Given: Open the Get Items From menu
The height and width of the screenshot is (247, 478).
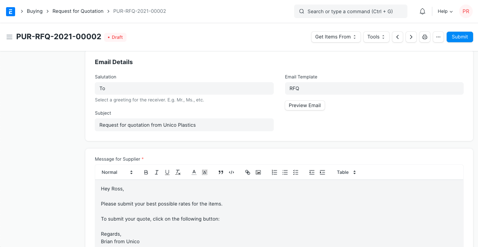Looking at the screenshot, I should pyautogui.click(x=335, y=37).
